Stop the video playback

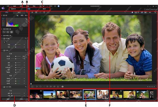click(x=41, y=86)
